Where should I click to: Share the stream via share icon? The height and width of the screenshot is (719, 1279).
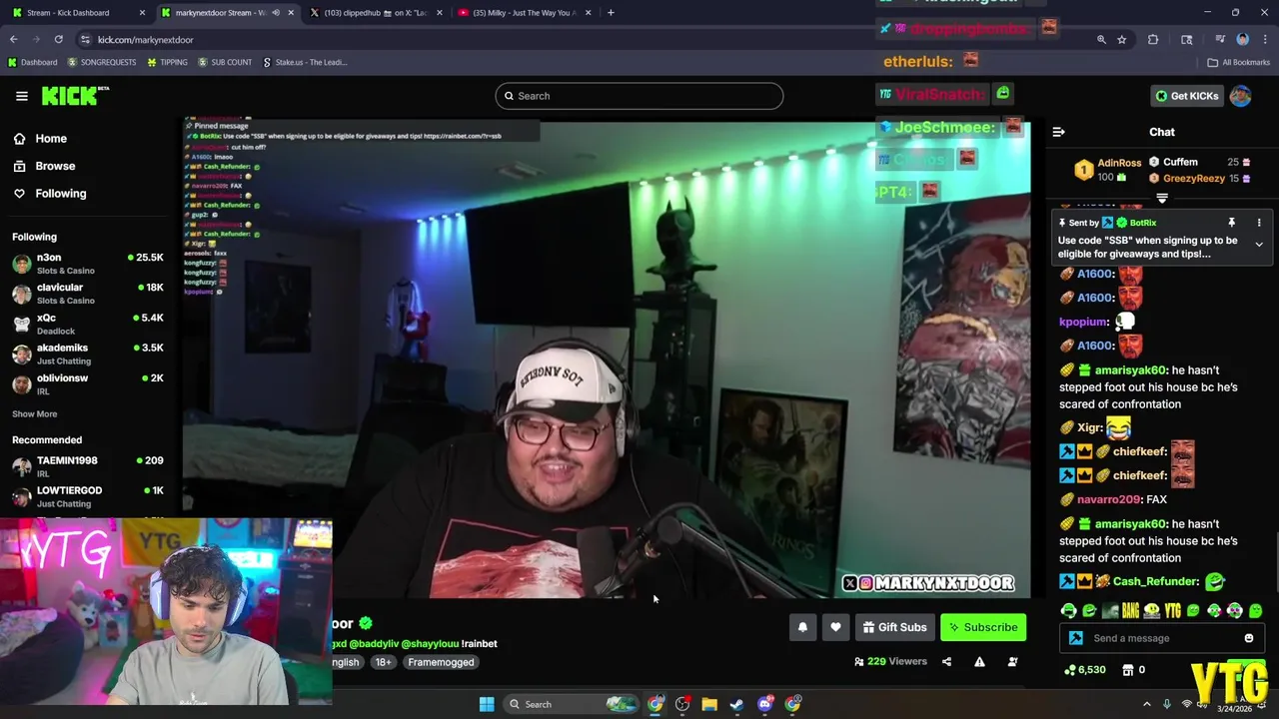[946, 661]
